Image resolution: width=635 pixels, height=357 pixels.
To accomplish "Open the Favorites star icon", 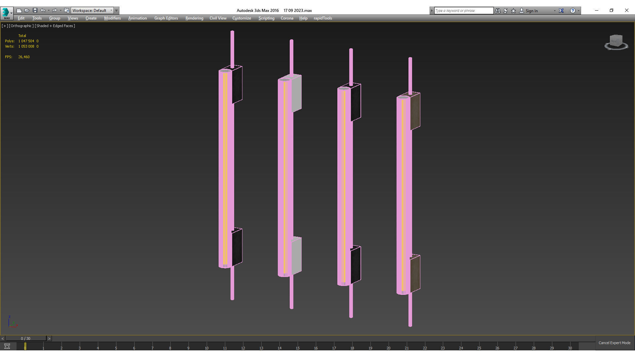I will [514, 11].
